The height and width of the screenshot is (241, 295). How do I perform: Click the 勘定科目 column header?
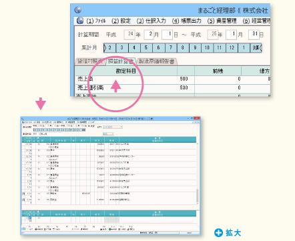[126, 71]
